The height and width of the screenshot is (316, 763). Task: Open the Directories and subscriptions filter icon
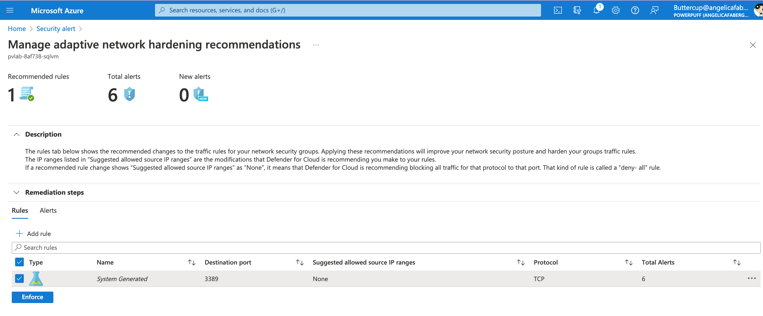(x=577, y=11)
